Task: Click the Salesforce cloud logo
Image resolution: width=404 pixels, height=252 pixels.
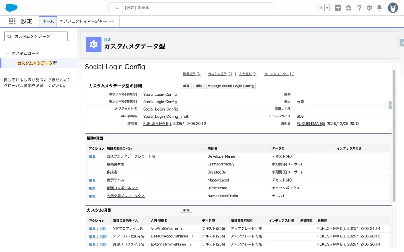Action: coord(11,7)
